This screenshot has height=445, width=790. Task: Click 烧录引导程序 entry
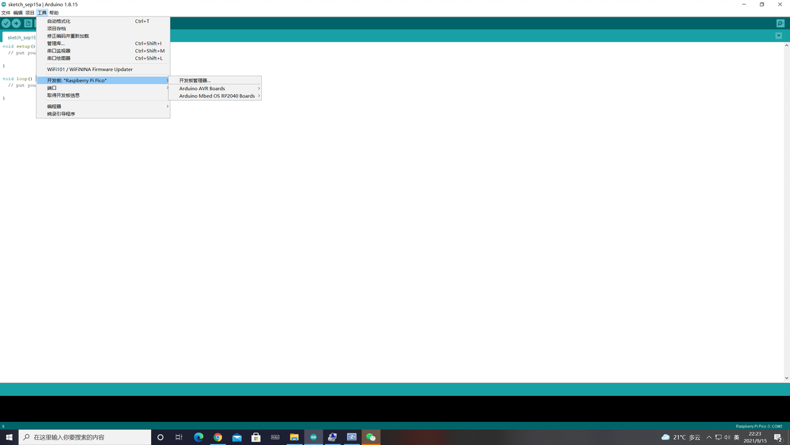[103, 114]
